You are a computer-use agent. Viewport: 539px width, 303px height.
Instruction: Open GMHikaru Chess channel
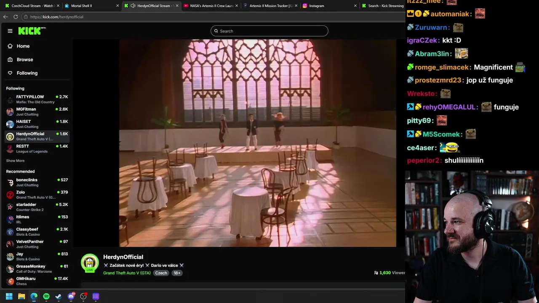(x=37, y=281)
